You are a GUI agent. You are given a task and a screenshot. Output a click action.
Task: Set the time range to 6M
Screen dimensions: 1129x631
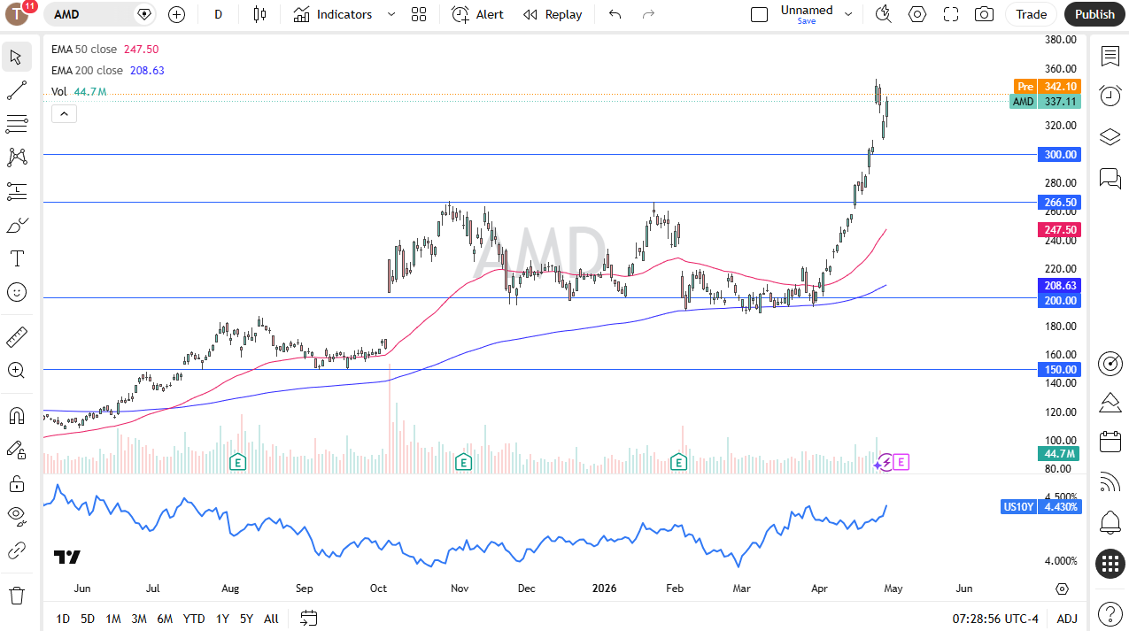tap(165, 619)
